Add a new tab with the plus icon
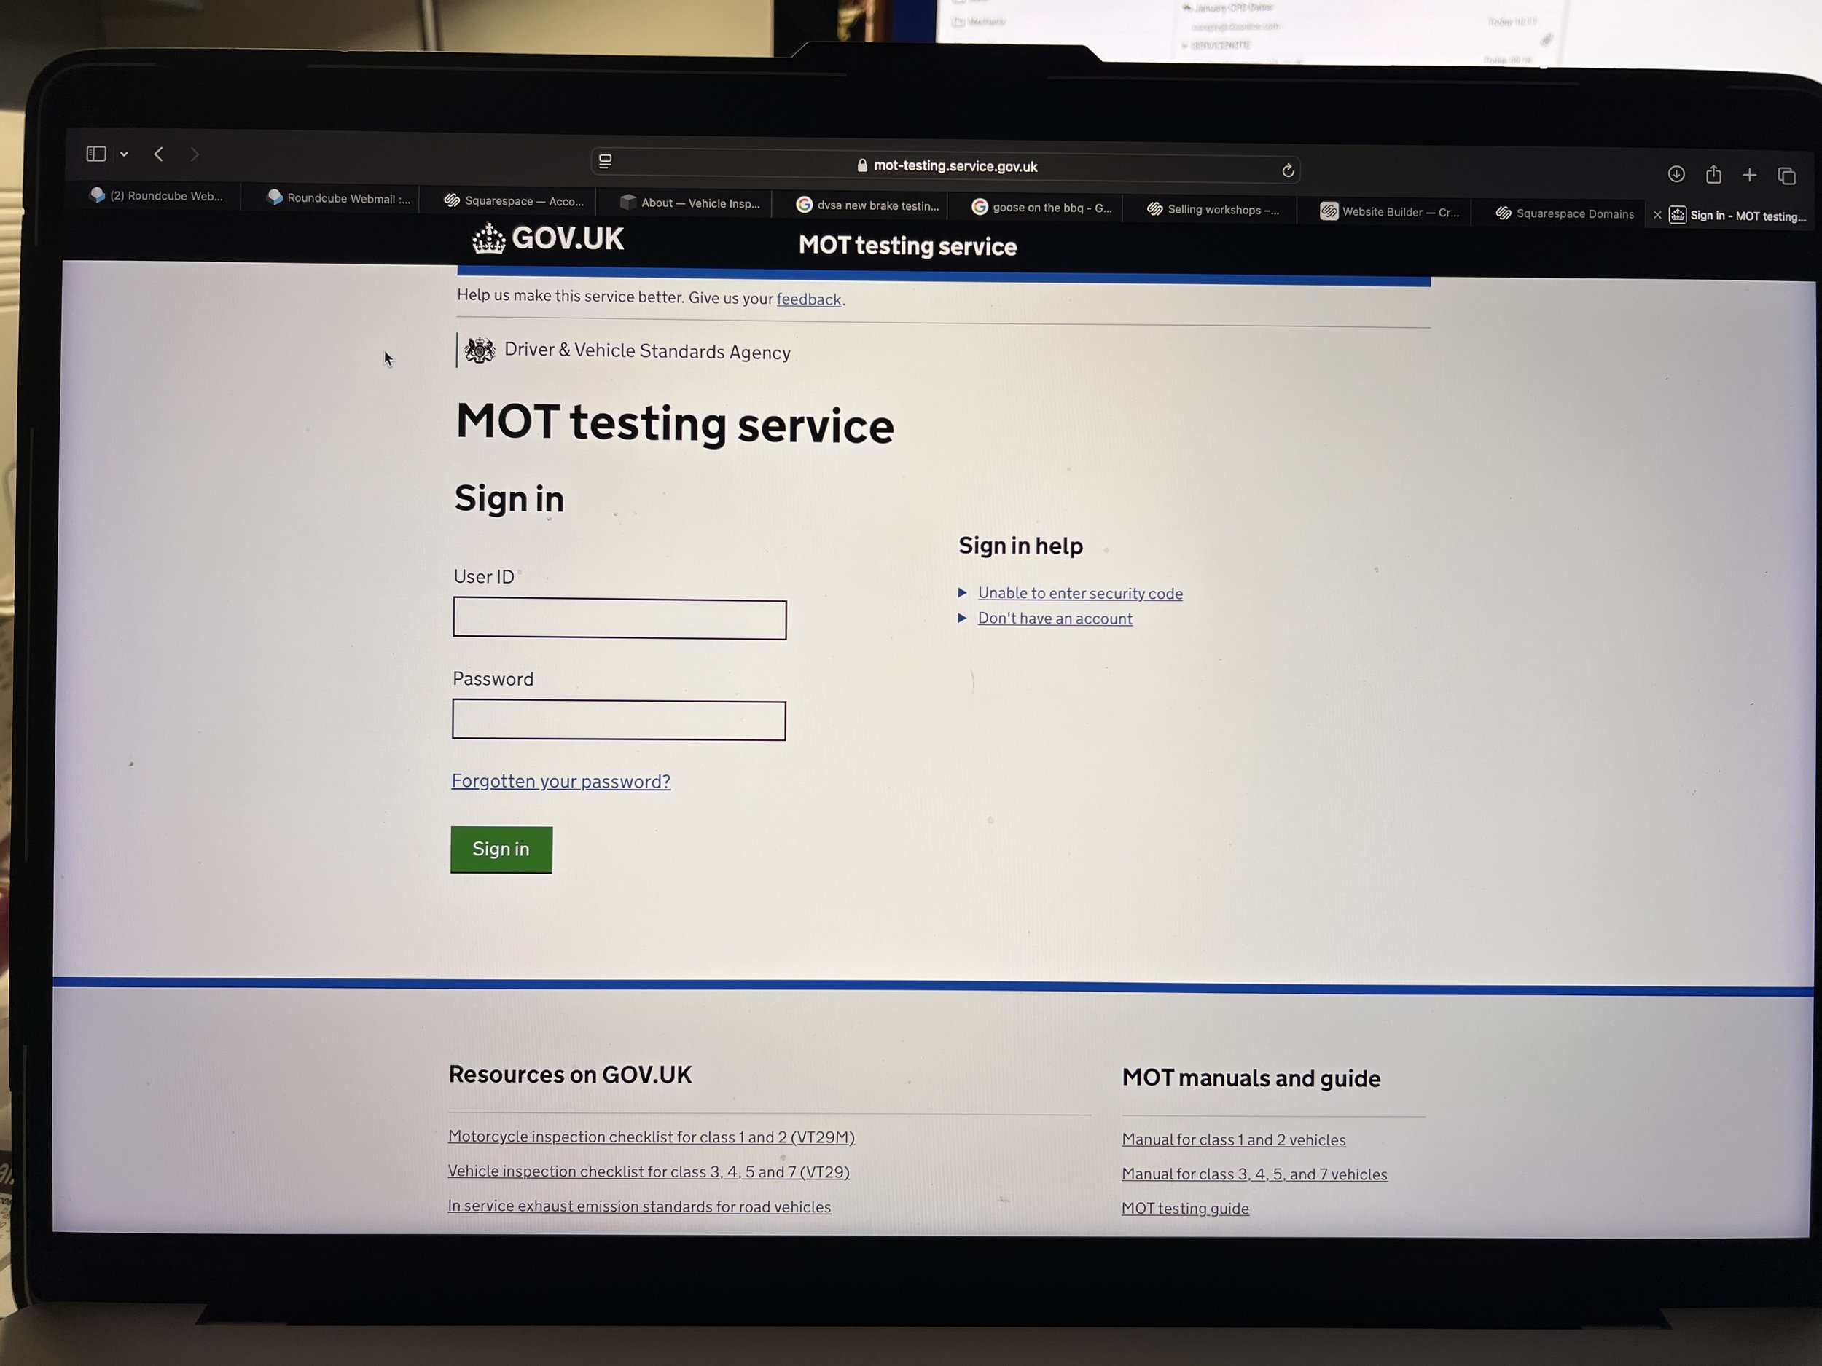1822x1366 pixels. coord(1750,176)
